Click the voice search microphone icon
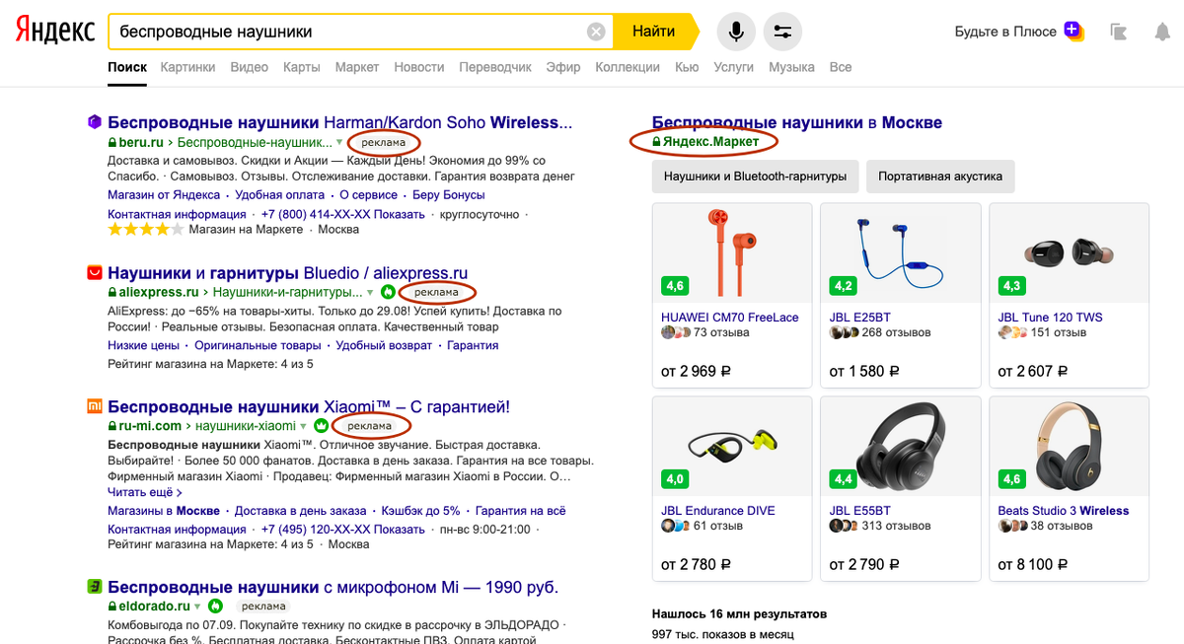The image size is (1184, 644). point(734,31)
